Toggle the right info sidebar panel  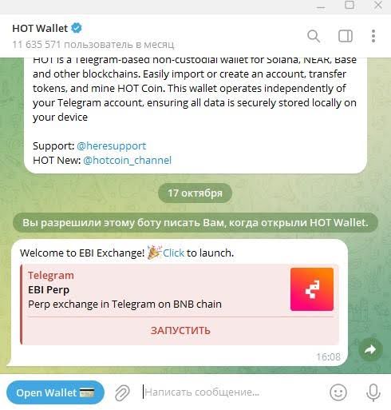click(x=346, y=36)
